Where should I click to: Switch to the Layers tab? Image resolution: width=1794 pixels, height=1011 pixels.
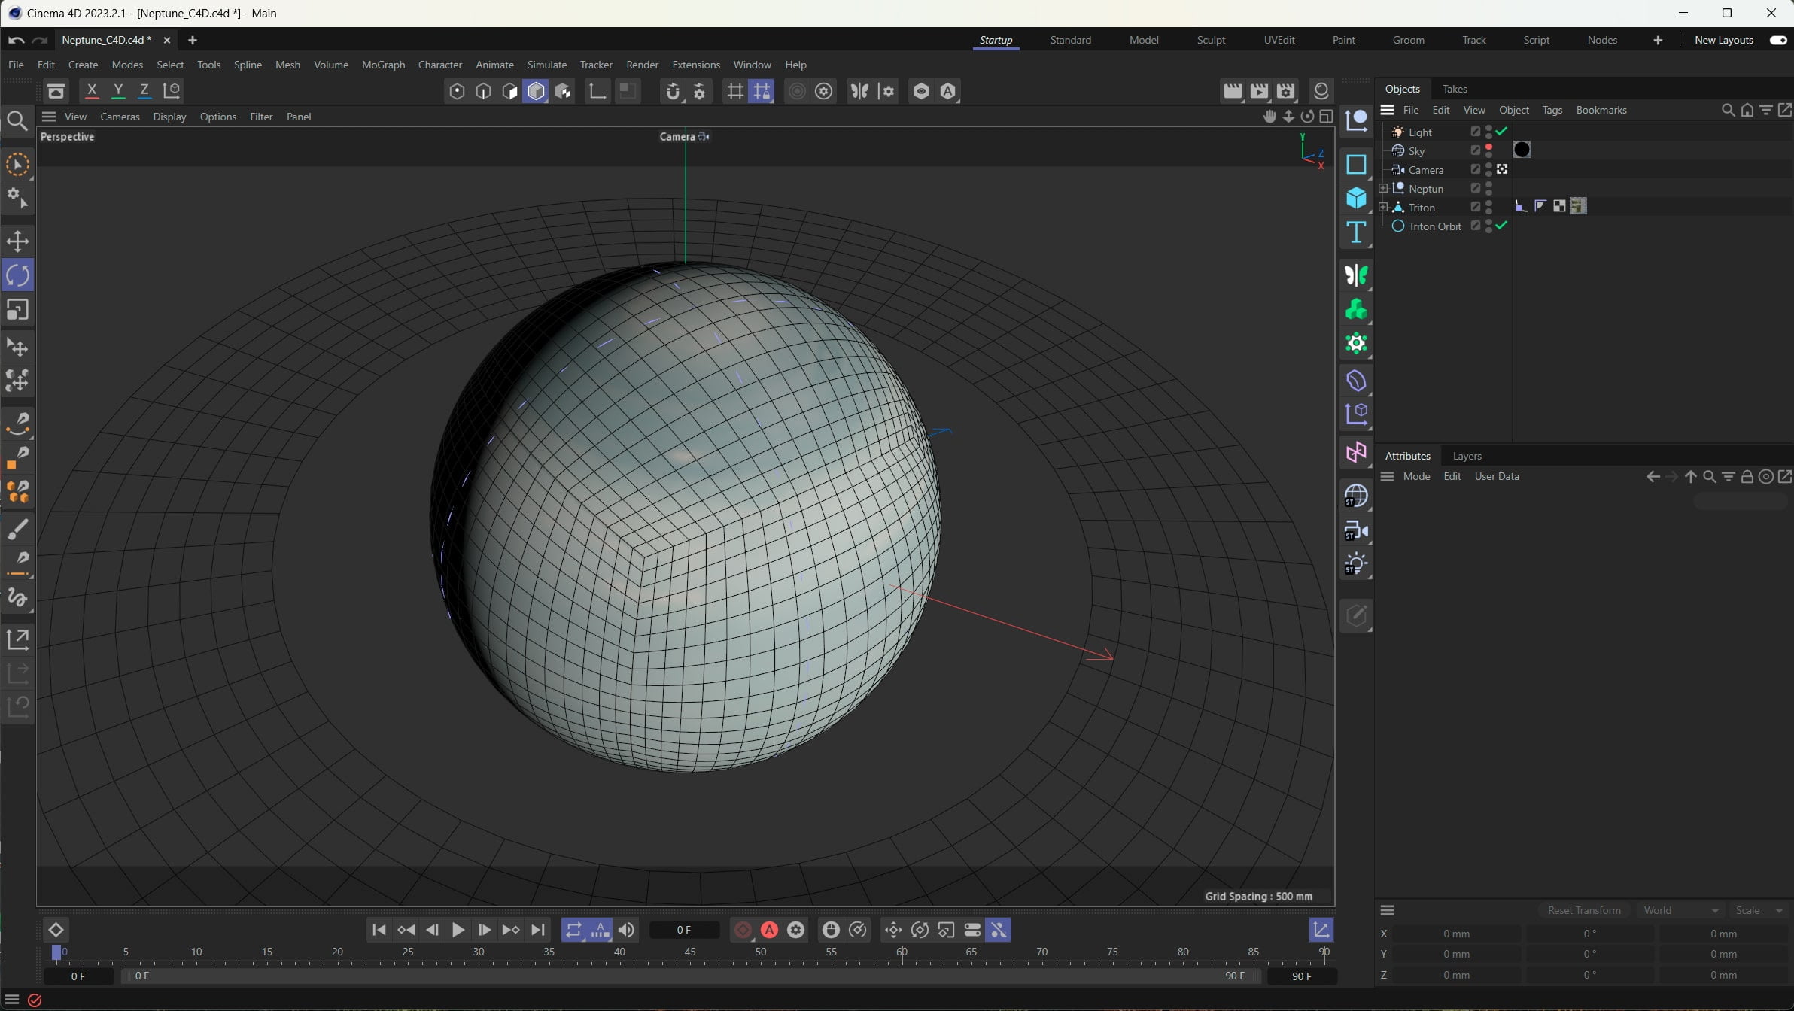pos(1467,456)
